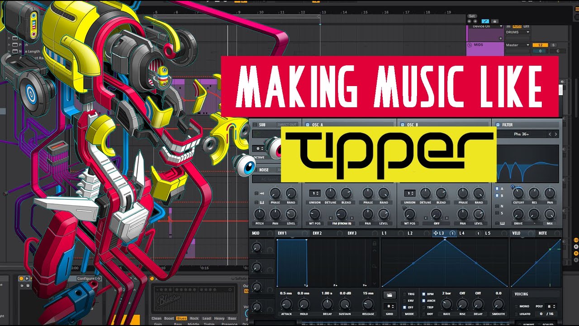
Task: Click the DIRECT OUT button in SUB
Action: point(287,125)
